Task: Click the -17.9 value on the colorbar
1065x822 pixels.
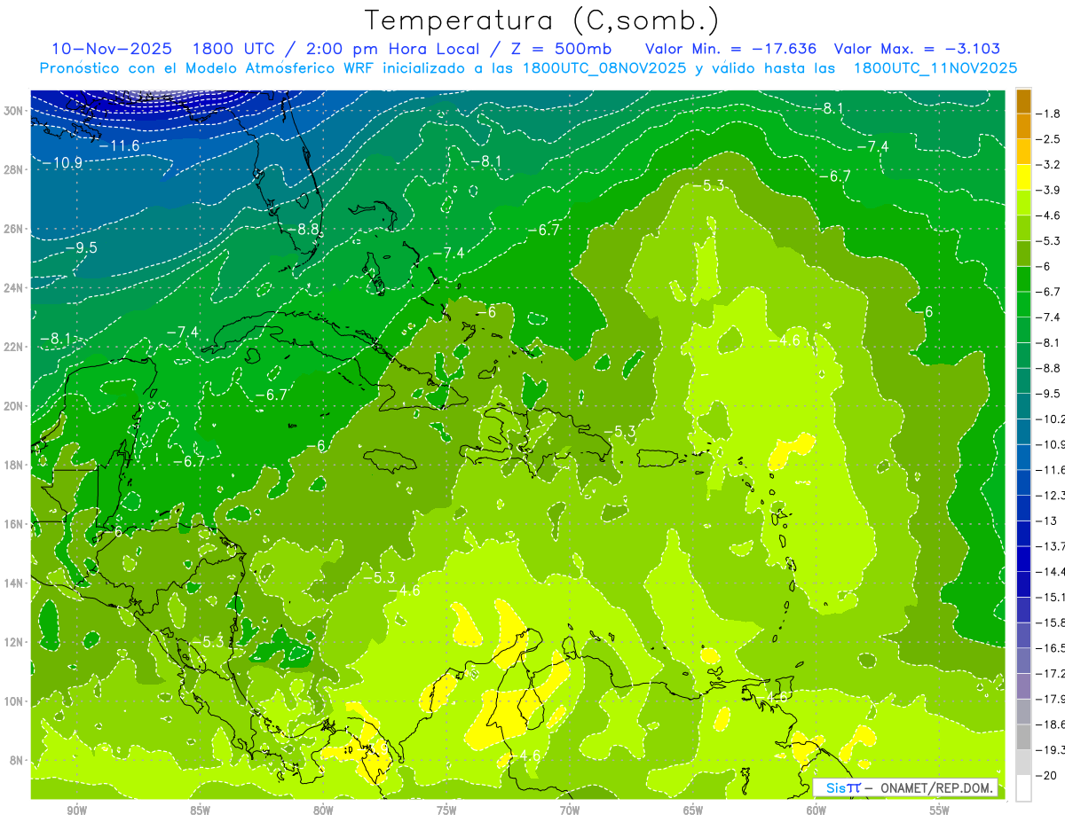Action: (x=1051, y=699)
